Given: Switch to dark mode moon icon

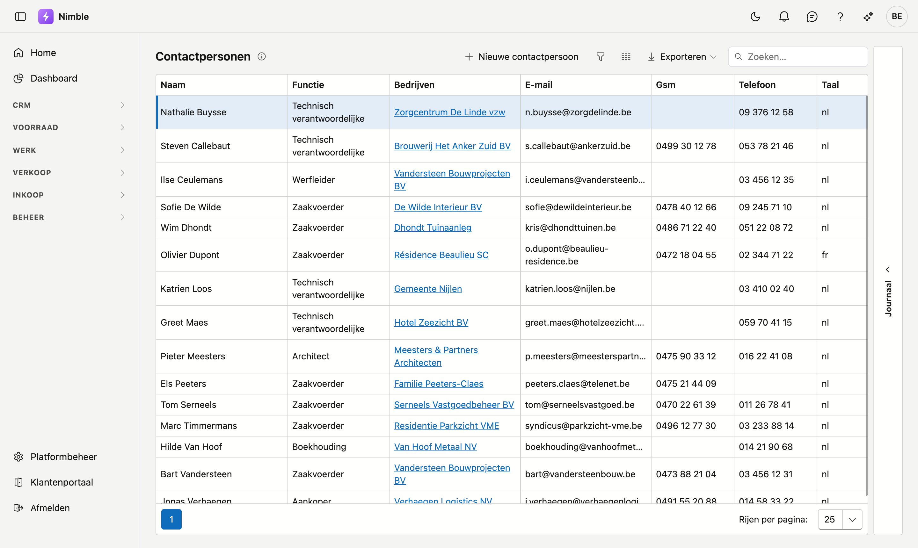Looking at the screenshot, I should click(x=755, y=17).
